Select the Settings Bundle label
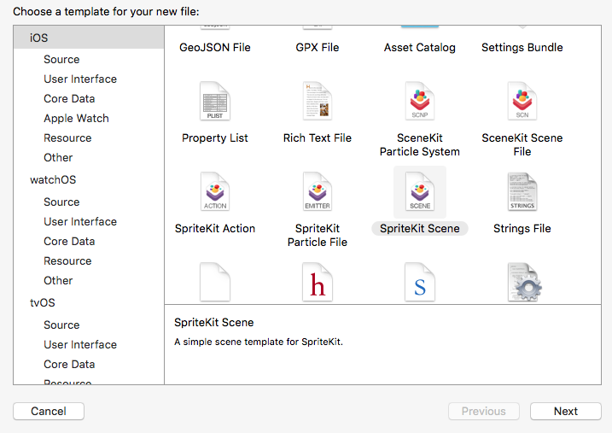612x433 pixels. 522,47
